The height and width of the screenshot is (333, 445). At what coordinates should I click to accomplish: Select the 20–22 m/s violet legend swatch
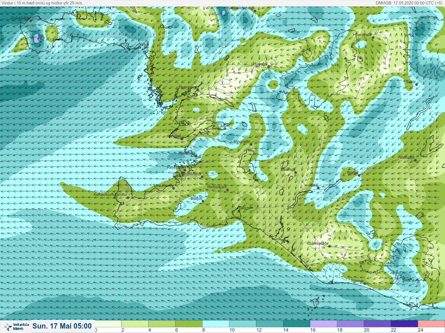377,324
